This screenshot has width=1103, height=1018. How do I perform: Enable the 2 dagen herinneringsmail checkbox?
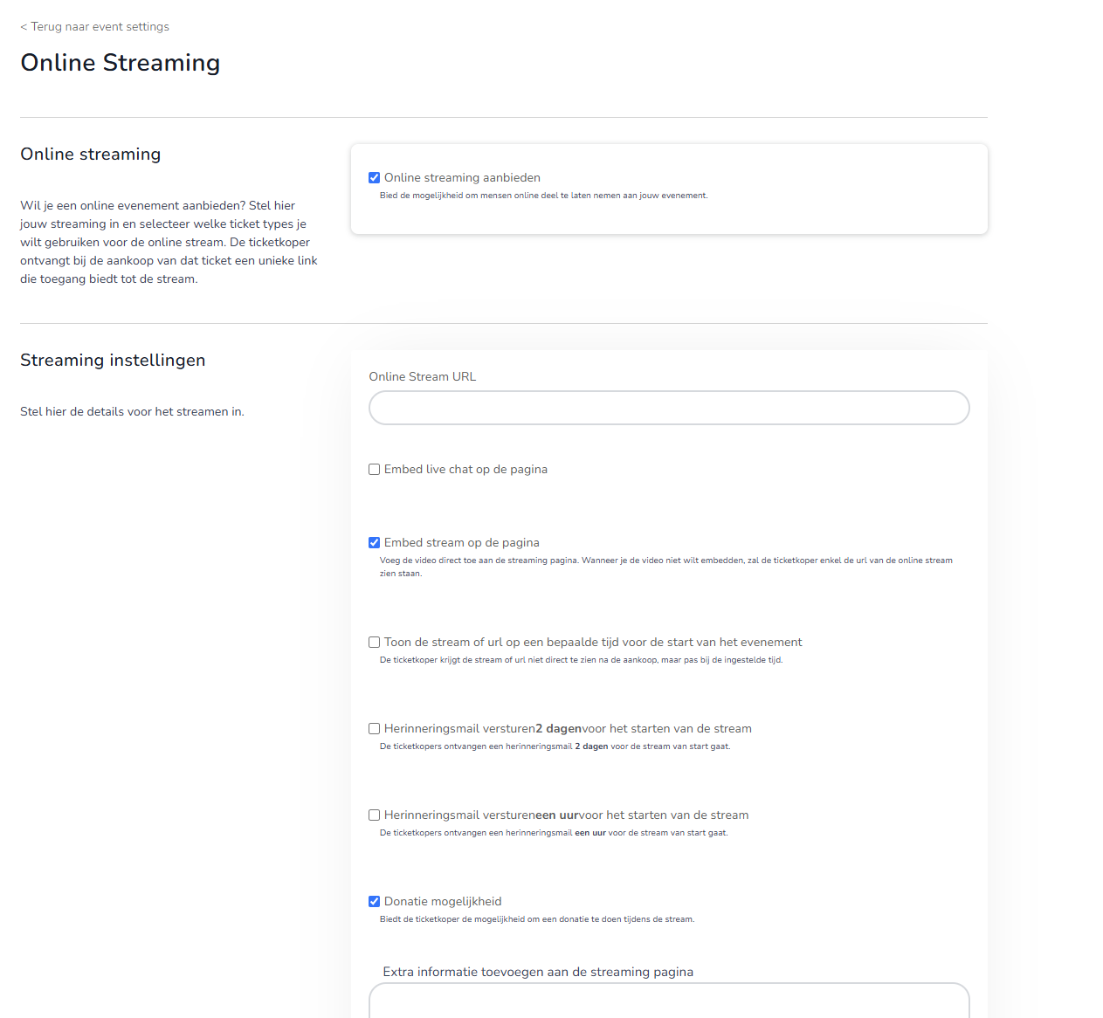coord(375,729)
